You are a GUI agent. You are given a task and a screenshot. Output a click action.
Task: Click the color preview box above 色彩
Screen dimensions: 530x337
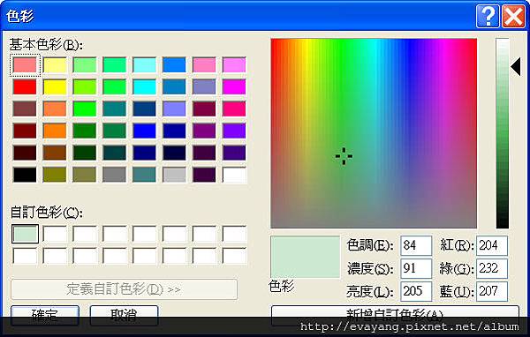tap(306, 257)
